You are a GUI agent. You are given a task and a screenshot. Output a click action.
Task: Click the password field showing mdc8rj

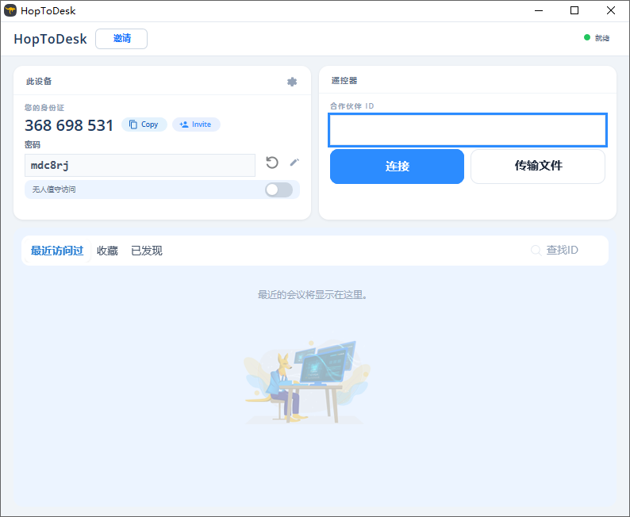pos(140,166)
